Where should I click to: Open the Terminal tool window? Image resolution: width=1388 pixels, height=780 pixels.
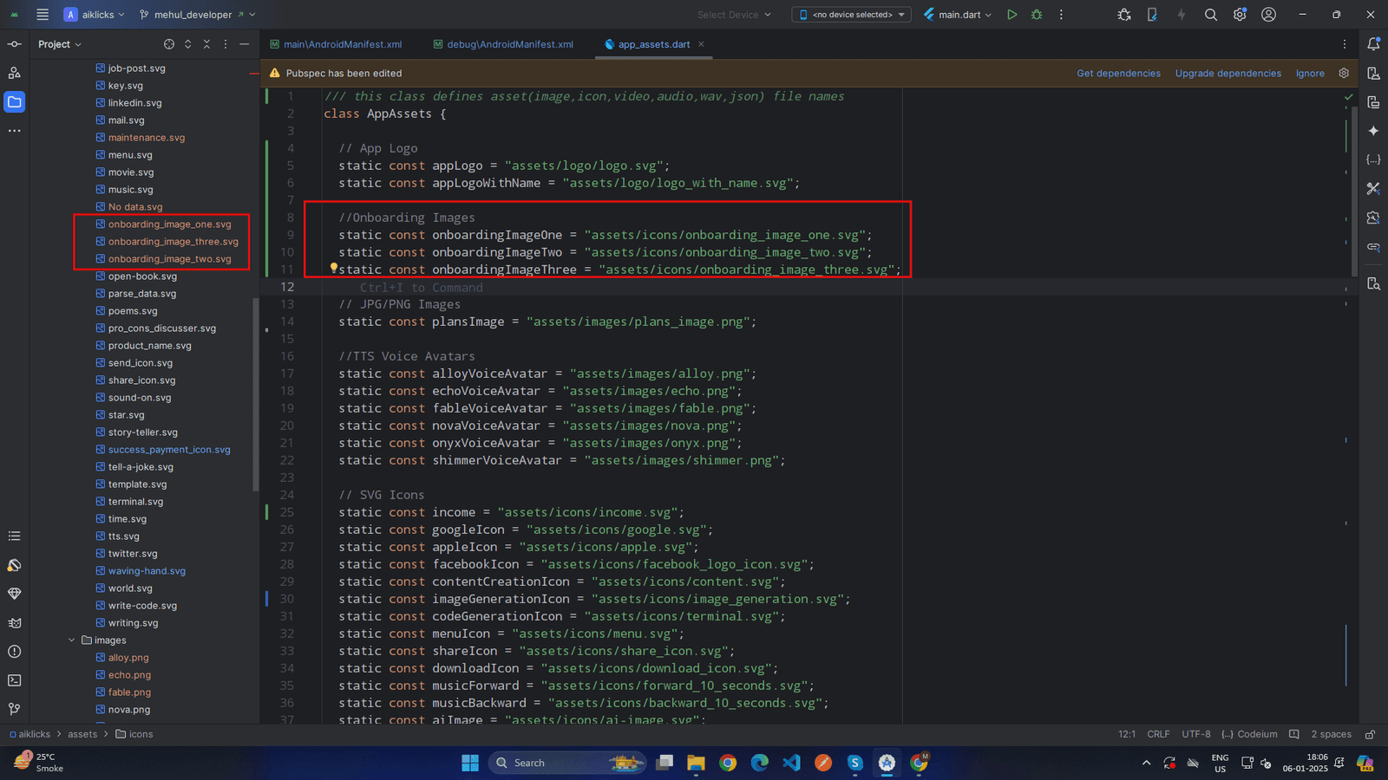[x=15, y=680]
